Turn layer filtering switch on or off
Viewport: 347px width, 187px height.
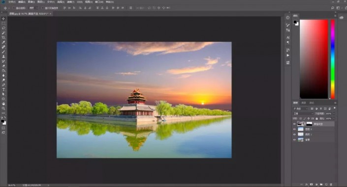[334, 108]
